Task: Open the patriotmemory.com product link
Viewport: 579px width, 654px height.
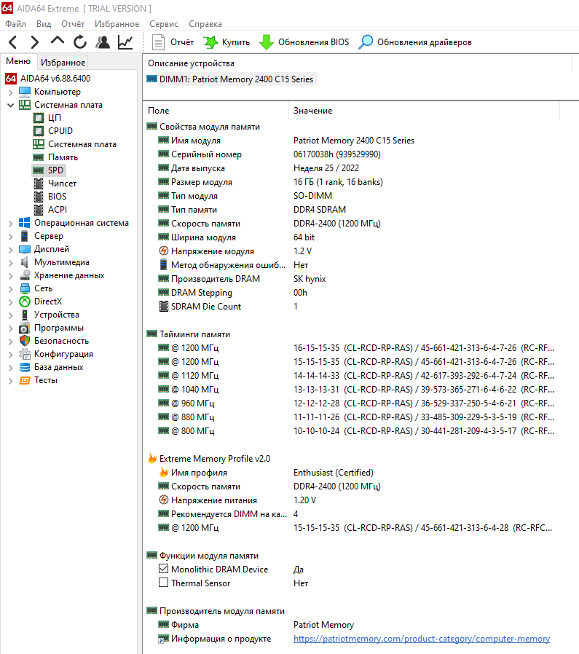Action: pyautogui.click(x=422, y=639)
